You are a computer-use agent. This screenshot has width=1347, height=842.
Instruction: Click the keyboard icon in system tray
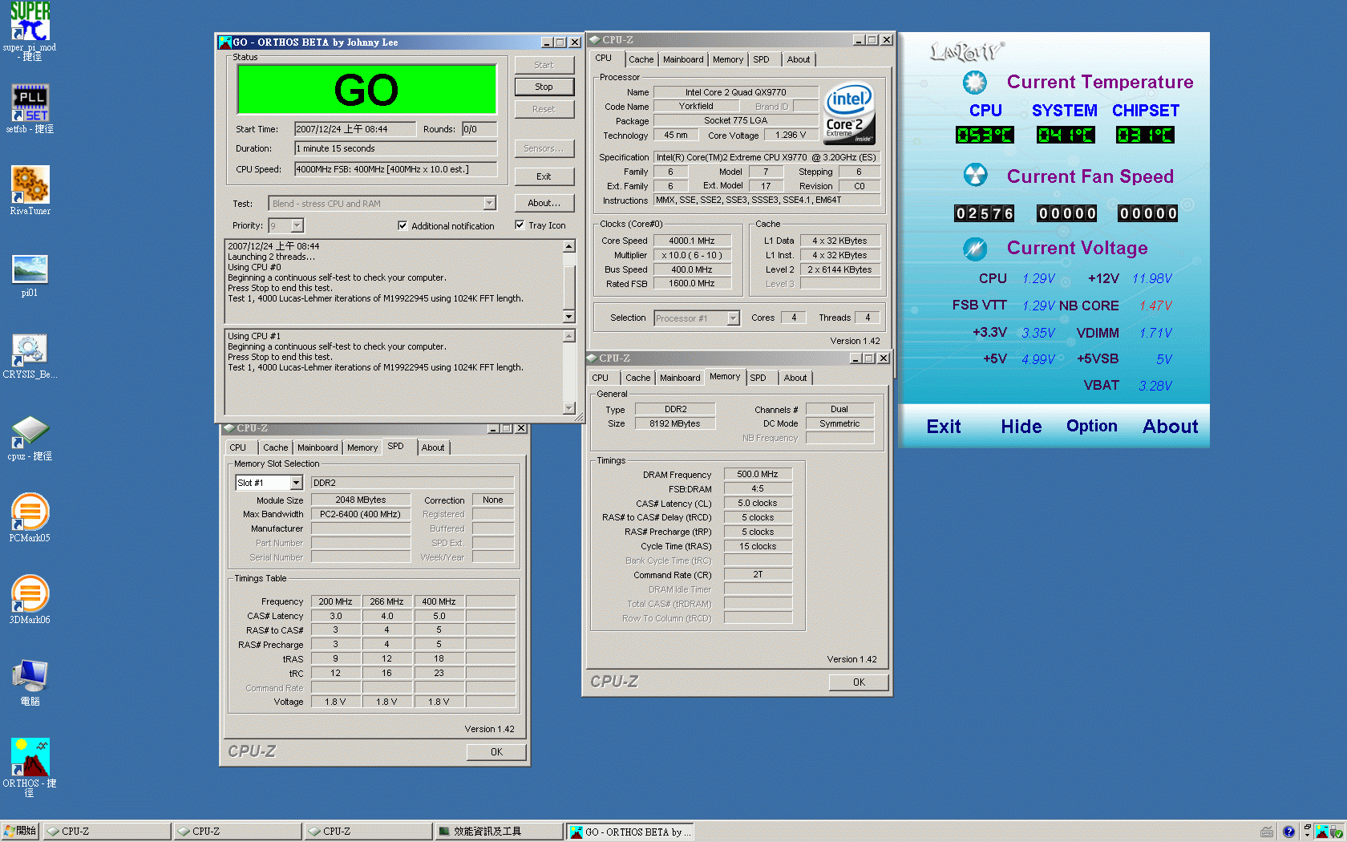click(1267, 832)
